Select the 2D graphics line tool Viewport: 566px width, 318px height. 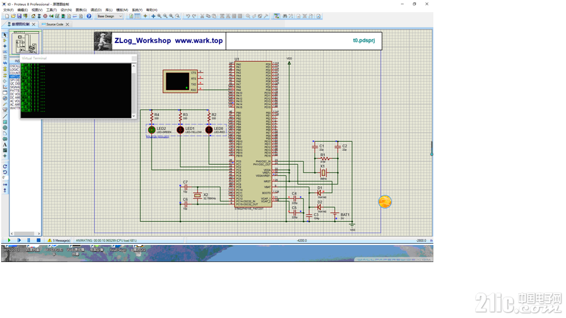coord(5,117)
